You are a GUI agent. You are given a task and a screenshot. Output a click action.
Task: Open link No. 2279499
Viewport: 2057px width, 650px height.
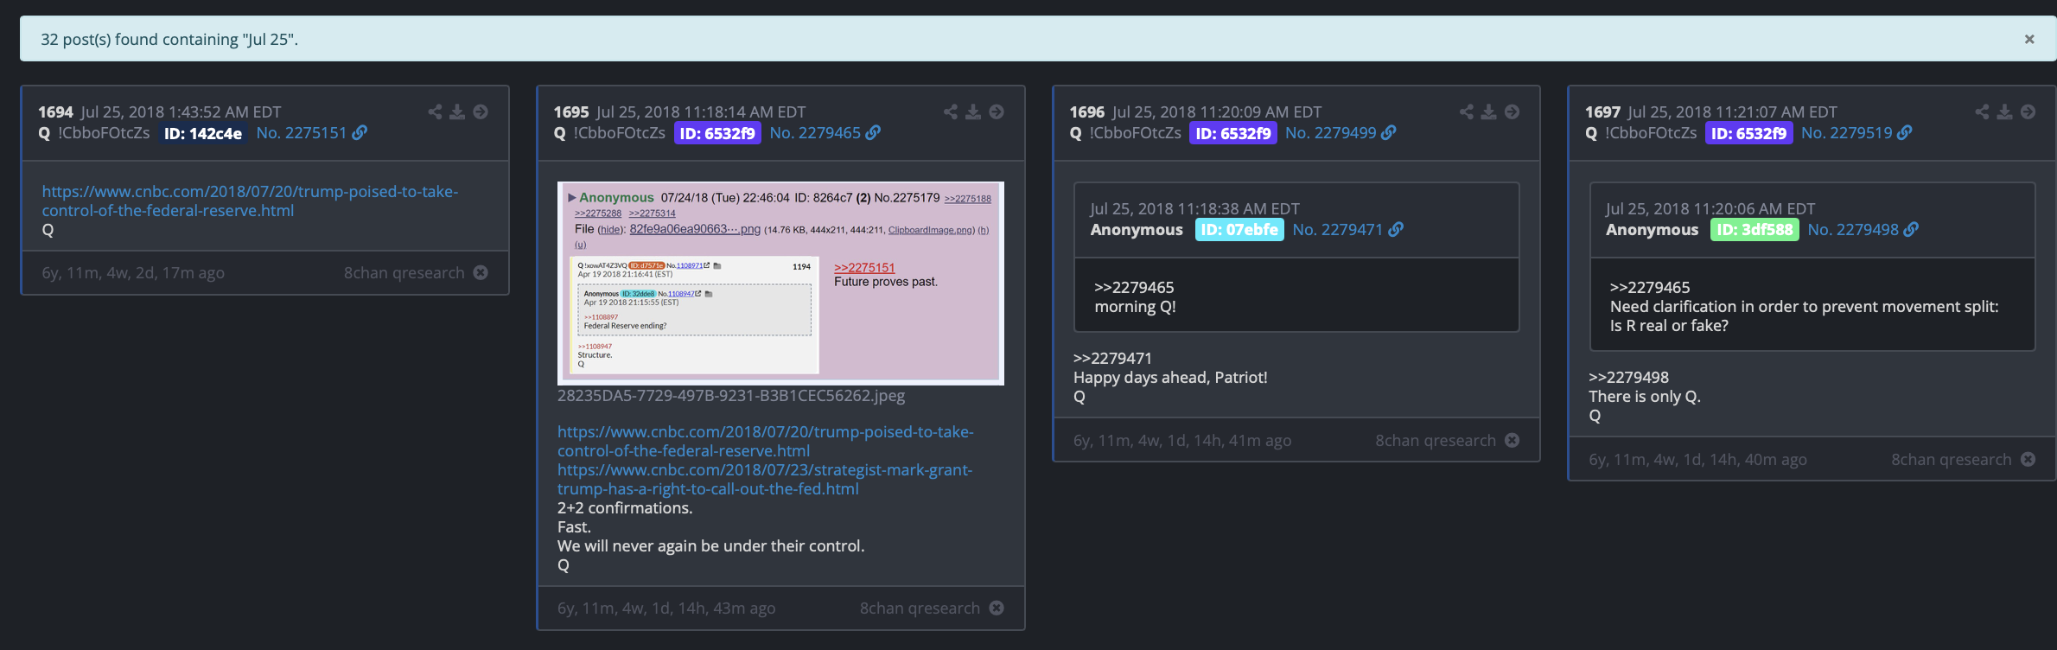click(x=1341, y=132)
